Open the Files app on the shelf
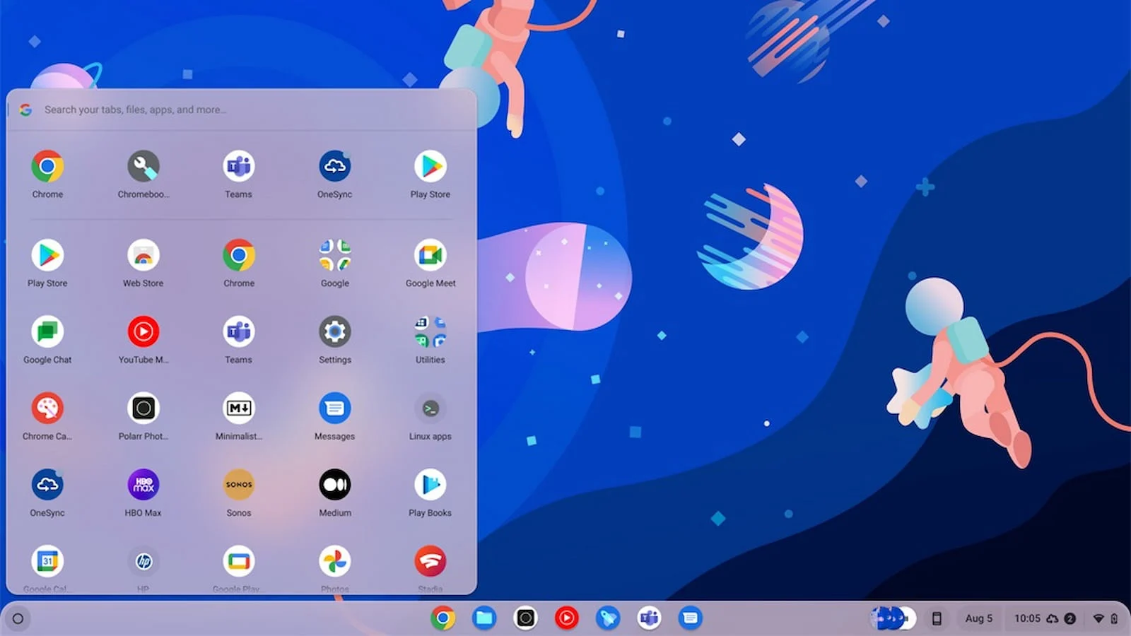 484,618
